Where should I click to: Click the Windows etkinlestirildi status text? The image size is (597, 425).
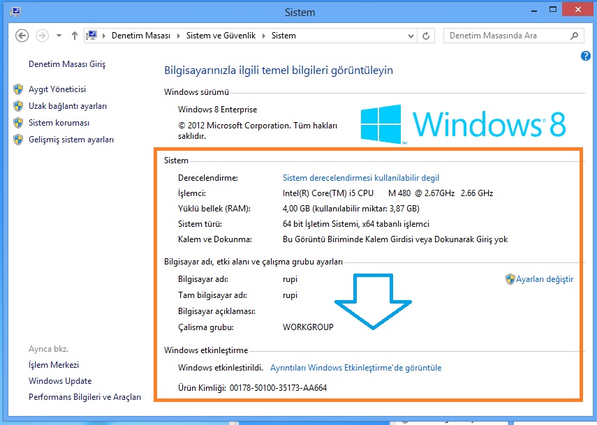pyautogui.click(x=221, y=368)
